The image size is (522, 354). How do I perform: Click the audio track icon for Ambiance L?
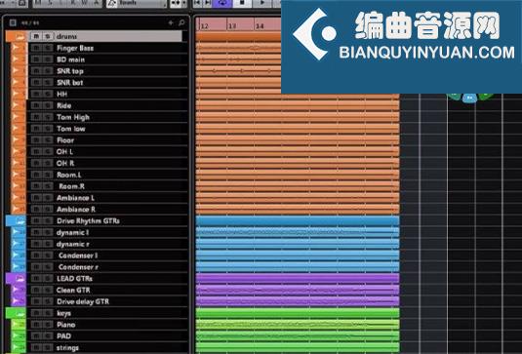pyautogui.click(x=16, y=198)
